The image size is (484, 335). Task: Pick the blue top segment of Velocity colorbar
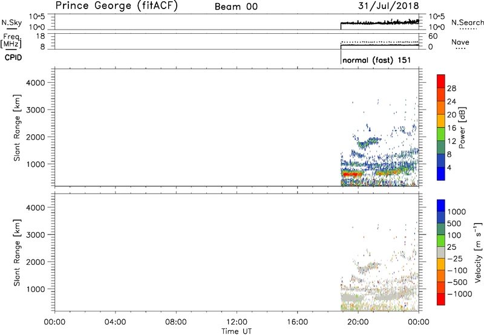[441, 206]
